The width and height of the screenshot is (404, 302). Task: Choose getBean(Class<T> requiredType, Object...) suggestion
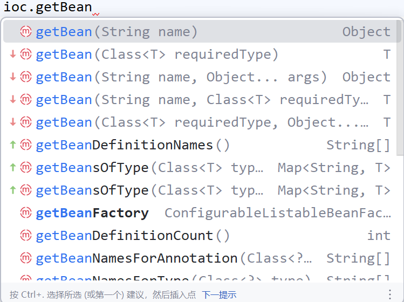tap(200, 122)
